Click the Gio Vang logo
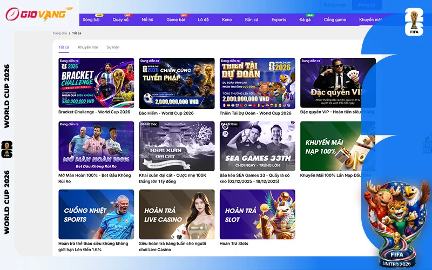432x270 pixels. point(39,14)
